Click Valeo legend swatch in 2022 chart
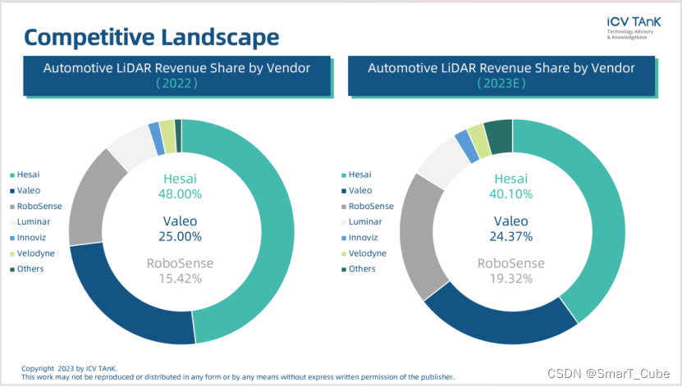Screen dimensions: 682x387 [12, 191]
